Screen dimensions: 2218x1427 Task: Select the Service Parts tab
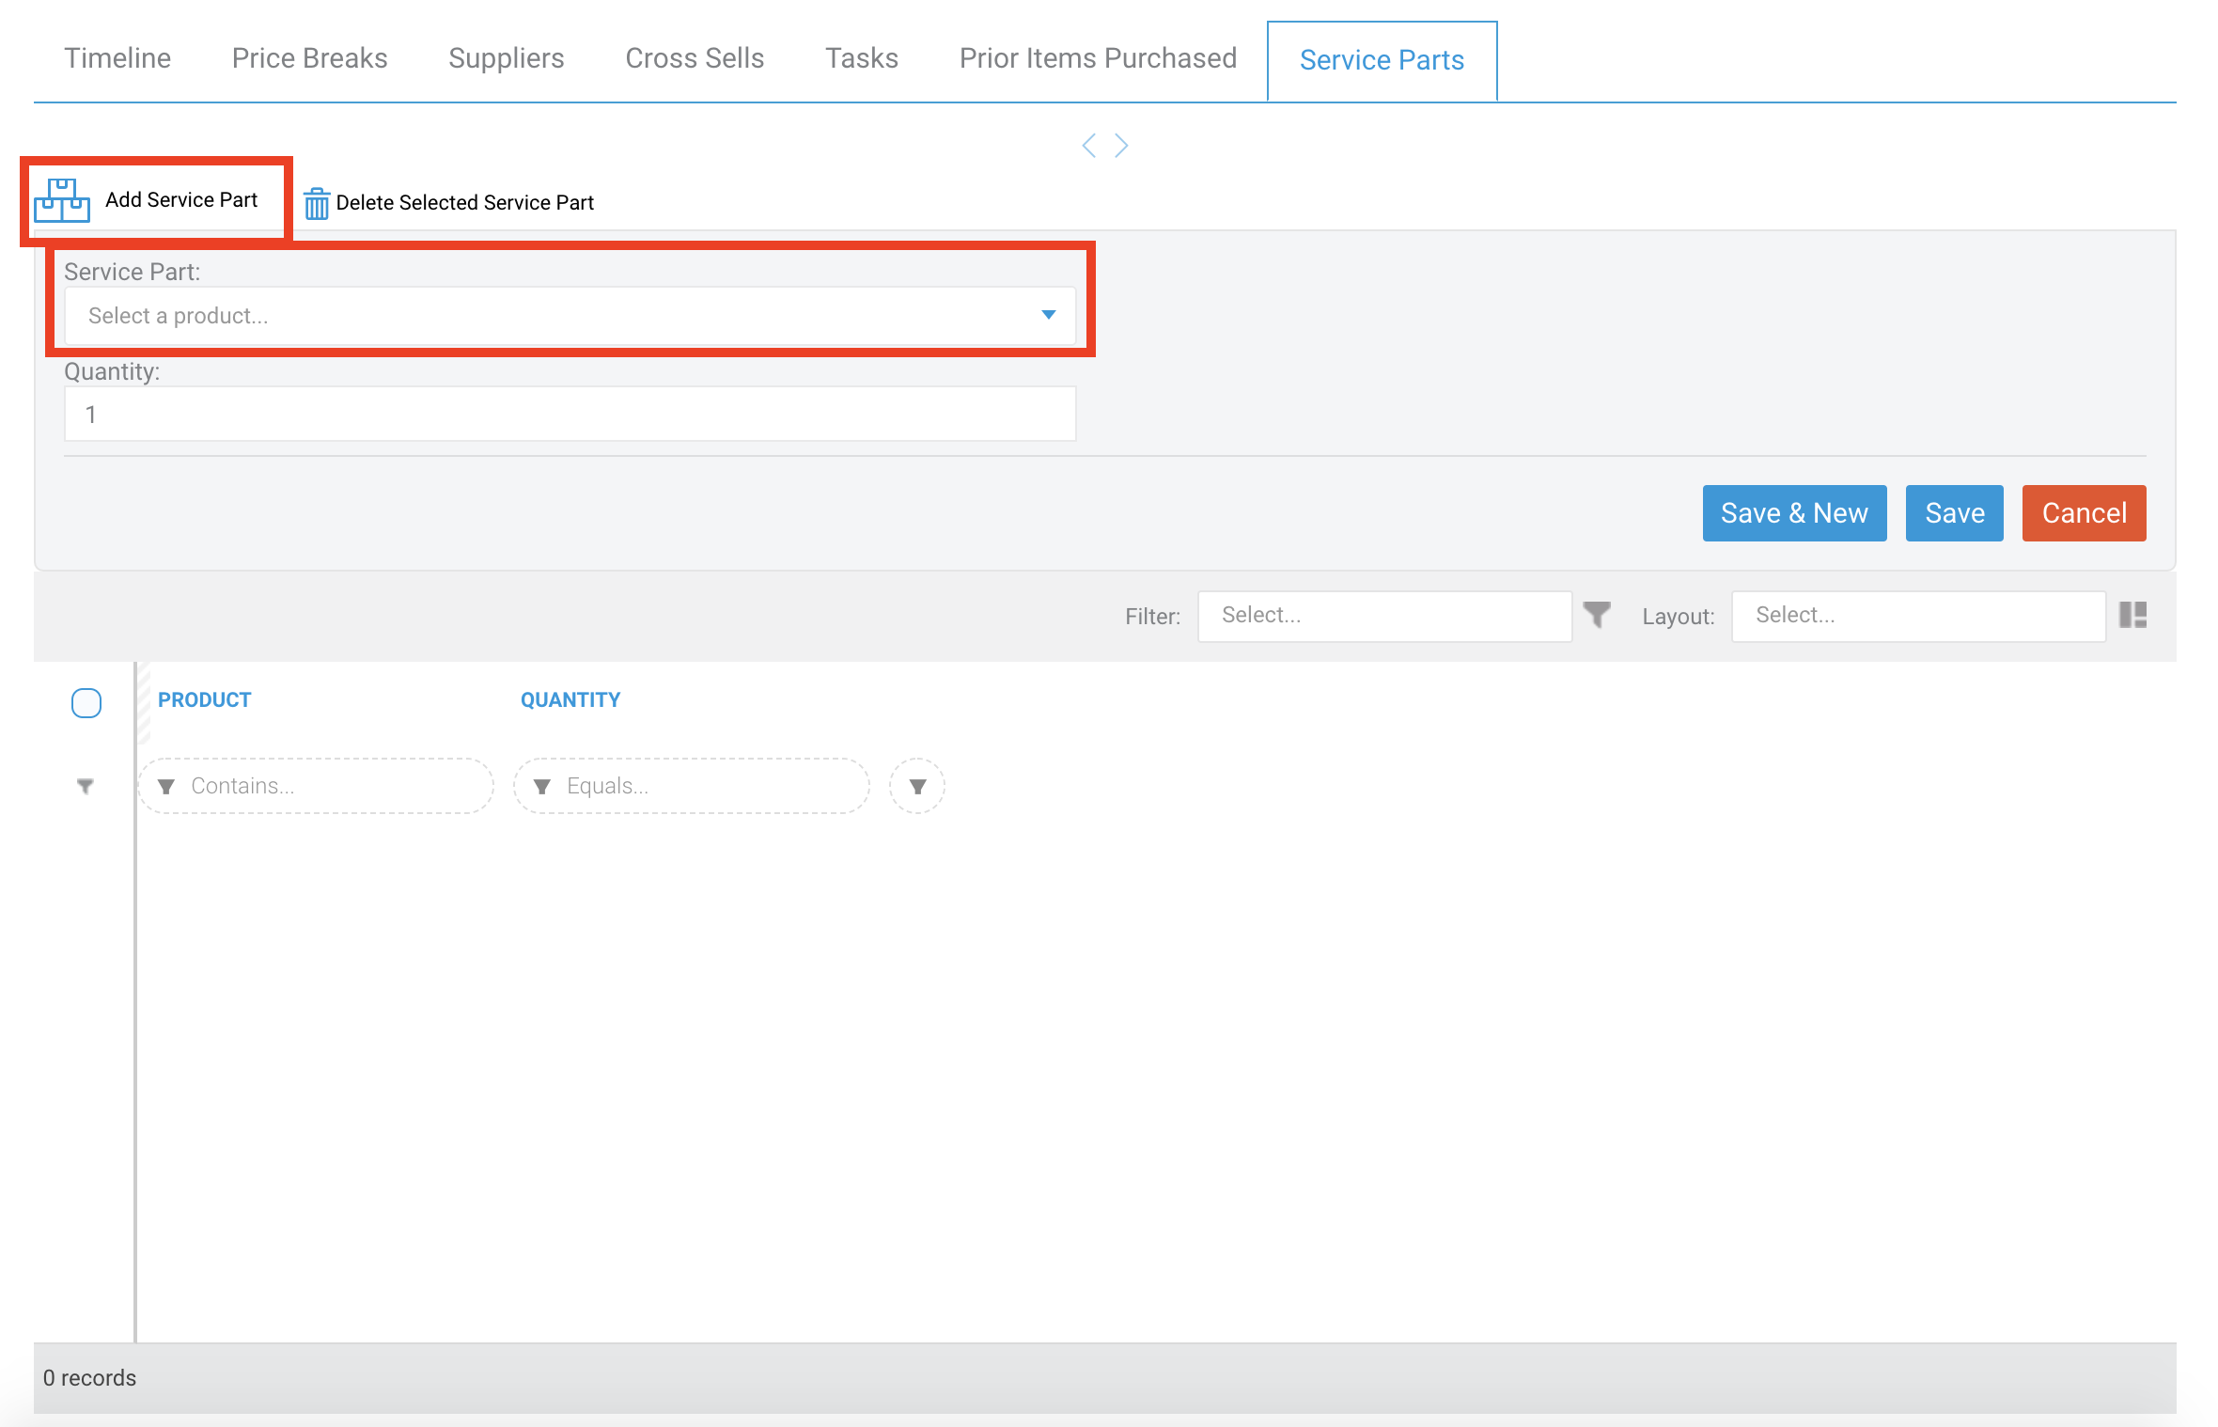1382,60
